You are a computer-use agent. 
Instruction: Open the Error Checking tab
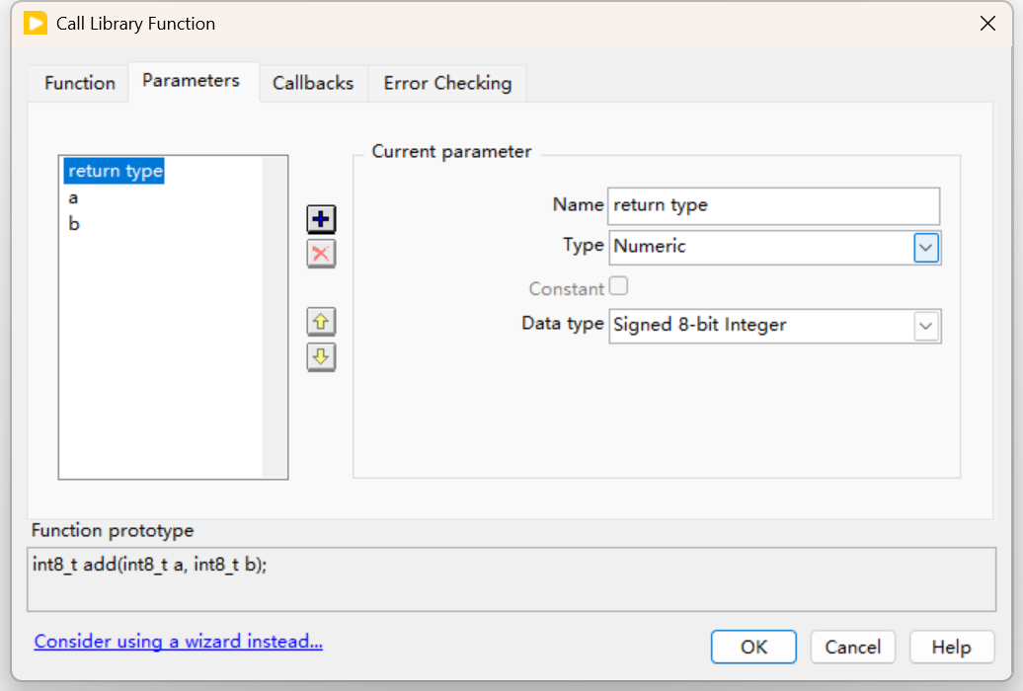point(447,83)
